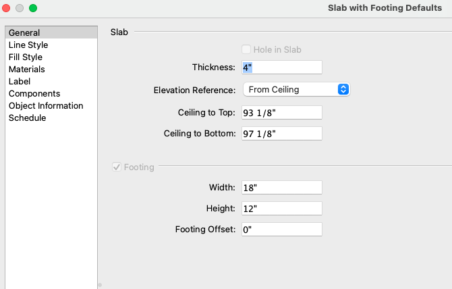Select General in the sidebar list

point(24,32)
